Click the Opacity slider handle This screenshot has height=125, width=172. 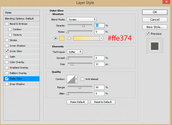[84, 26]
